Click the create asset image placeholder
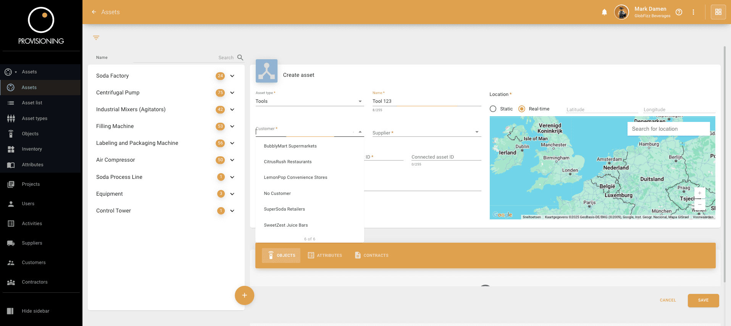Image resolution: width=731 pixels, height=326 pixels. (x=266, y=71)
